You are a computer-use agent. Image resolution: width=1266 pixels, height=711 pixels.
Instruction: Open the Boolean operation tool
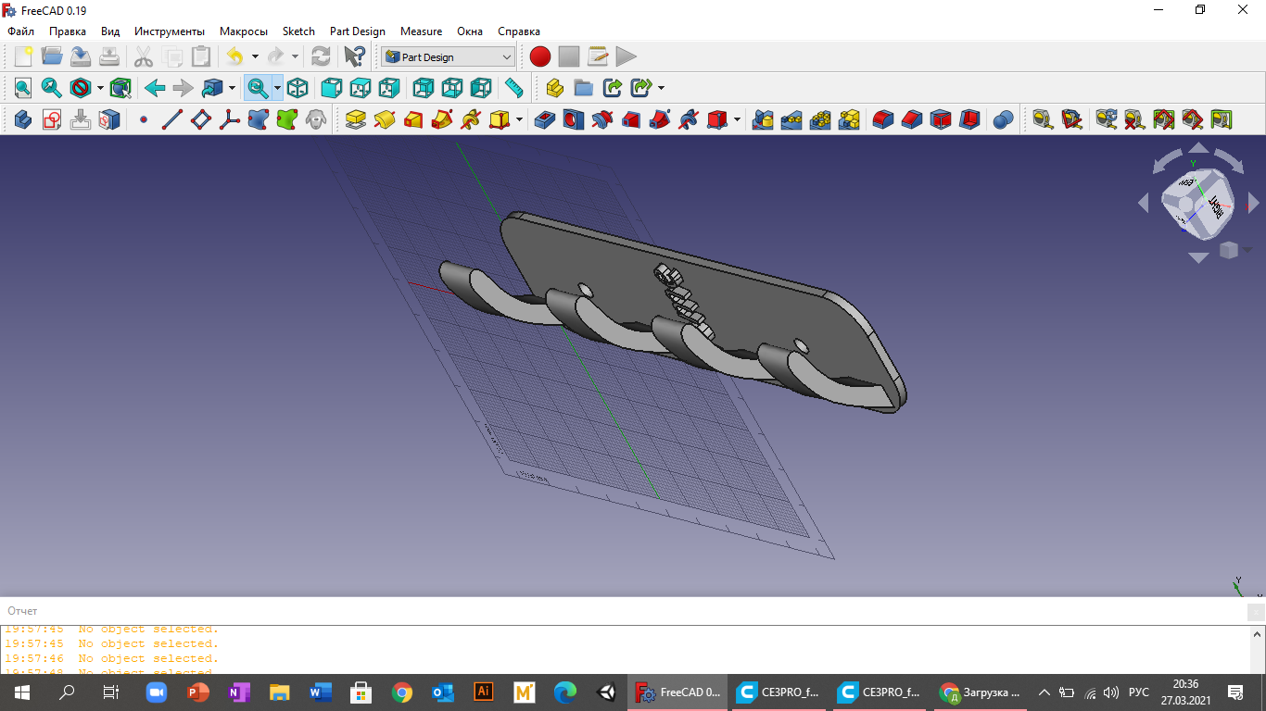coord(1003,119)
